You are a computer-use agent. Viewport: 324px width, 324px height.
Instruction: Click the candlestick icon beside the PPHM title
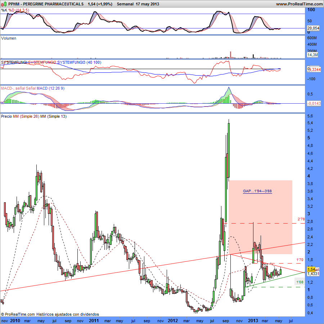(x=4, y=4)
